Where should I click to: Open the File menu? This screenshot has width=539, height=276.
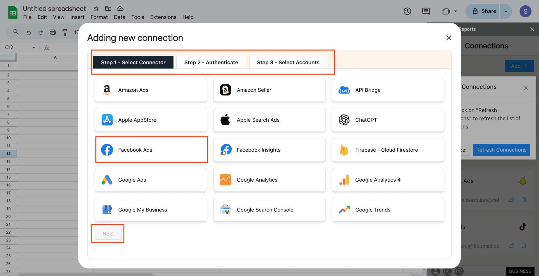(x=27, y=17)
